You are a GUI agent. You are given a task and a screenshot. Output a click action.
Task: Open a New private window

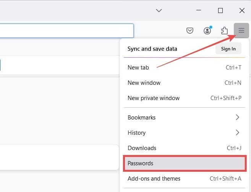tap(185, 98)
